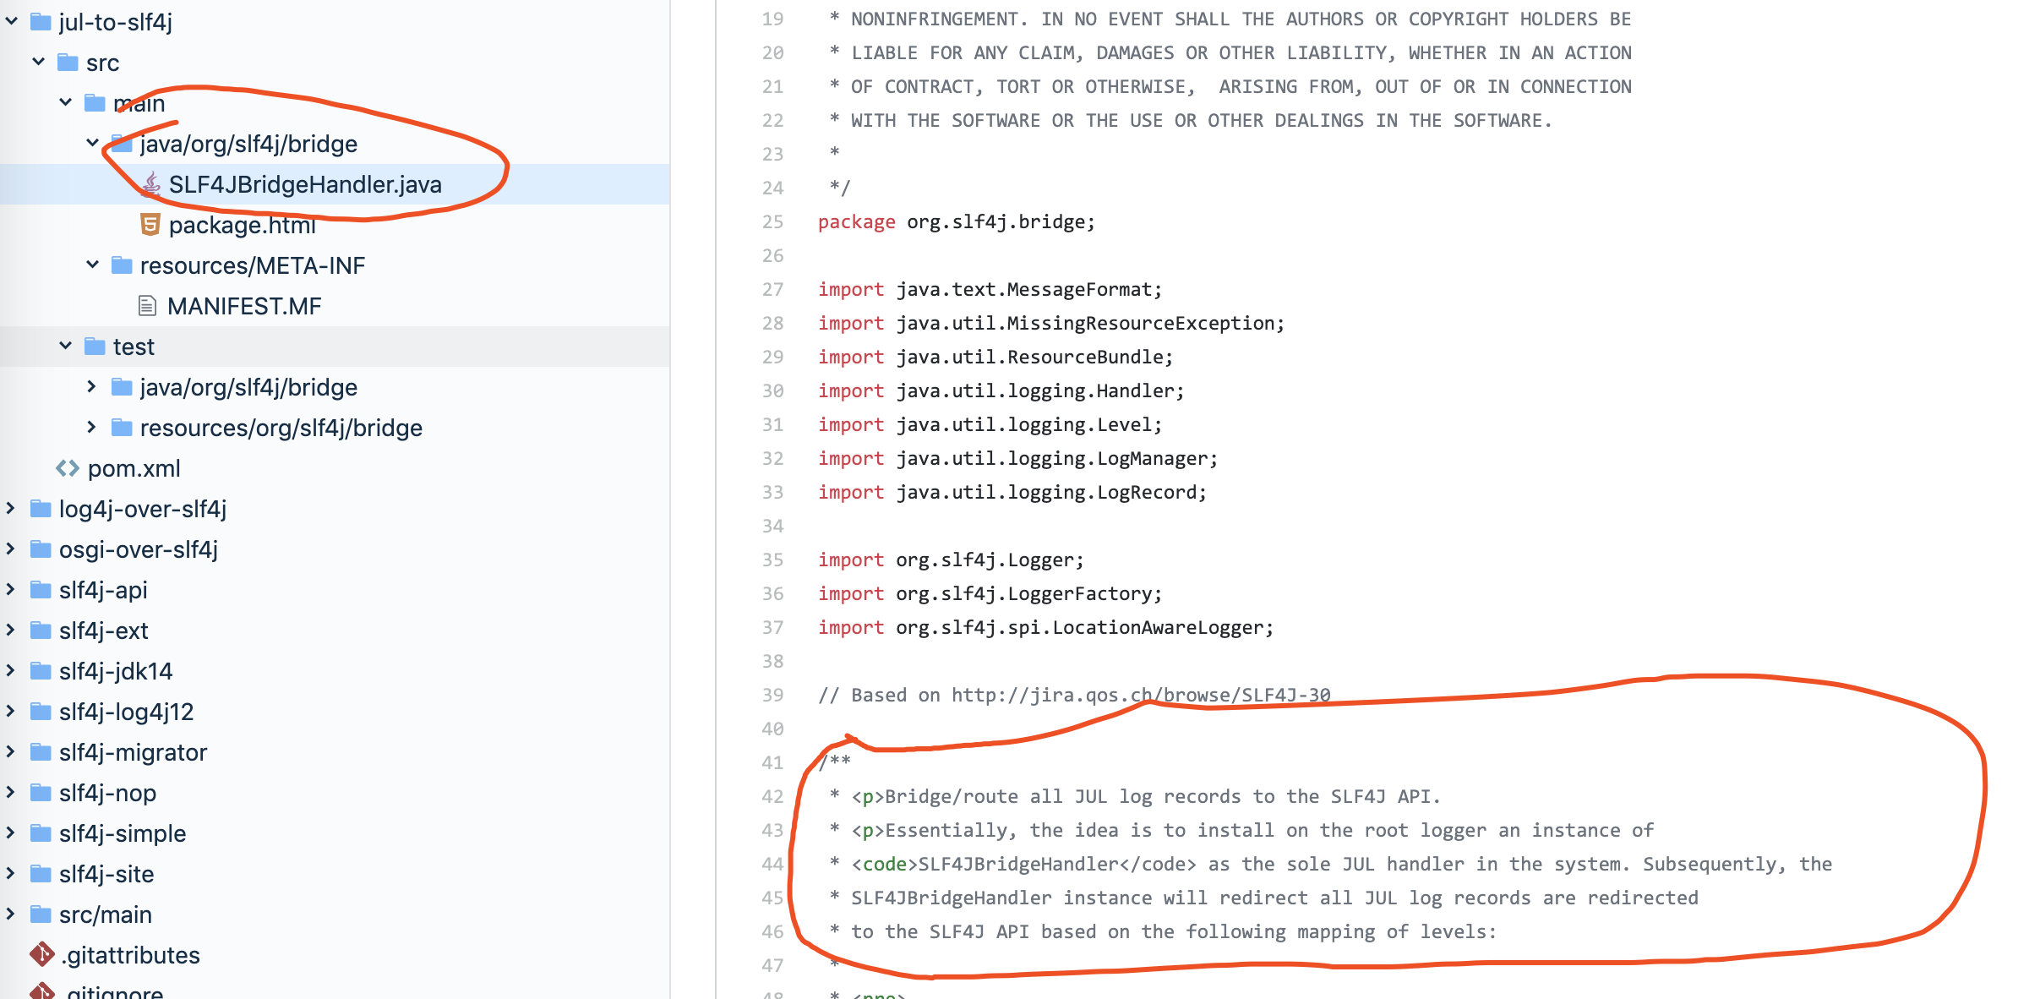
Task: Collapse the src folder chevron
Action: coord(39,62)
